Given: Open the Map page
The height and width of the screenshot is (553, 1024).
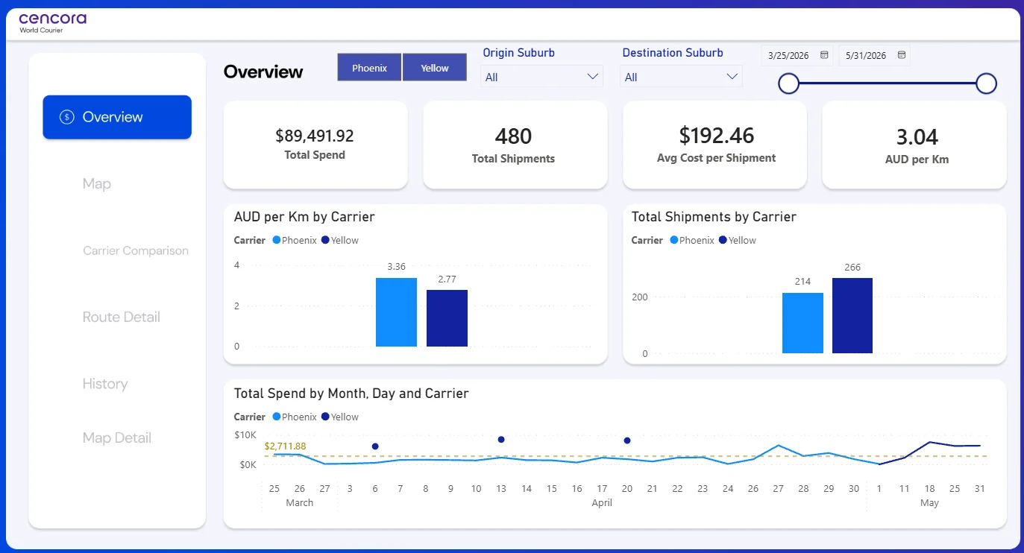Looking at the screenshot, I should (x=97, y=184).
